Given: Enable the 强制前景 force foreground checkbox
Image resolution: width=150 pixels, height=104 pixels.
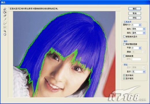Looking at the screenshot, I should (x=124, y=56).
